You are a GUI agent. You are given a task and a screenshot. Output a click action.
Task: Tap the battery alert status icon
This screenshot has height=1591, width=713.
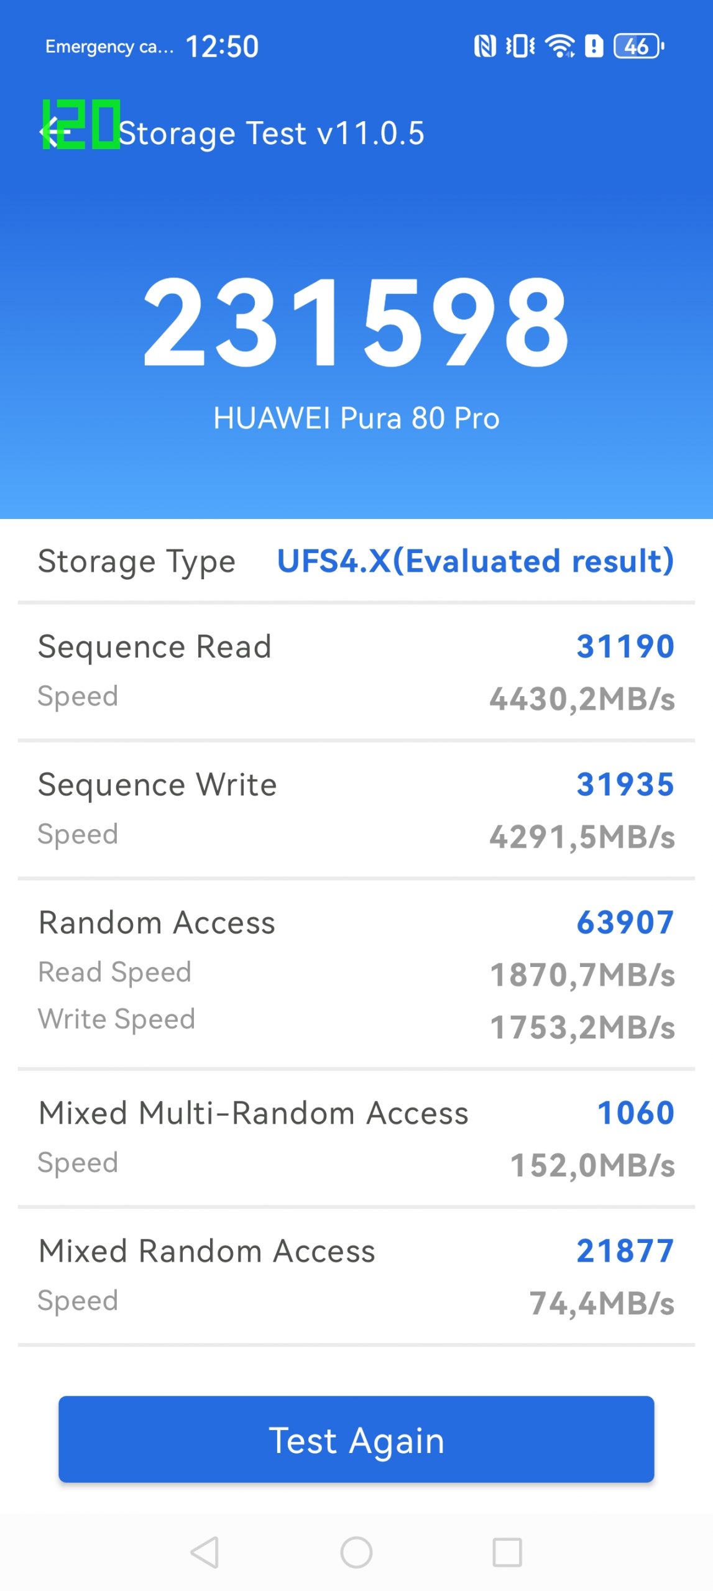[x=594, y=46]
